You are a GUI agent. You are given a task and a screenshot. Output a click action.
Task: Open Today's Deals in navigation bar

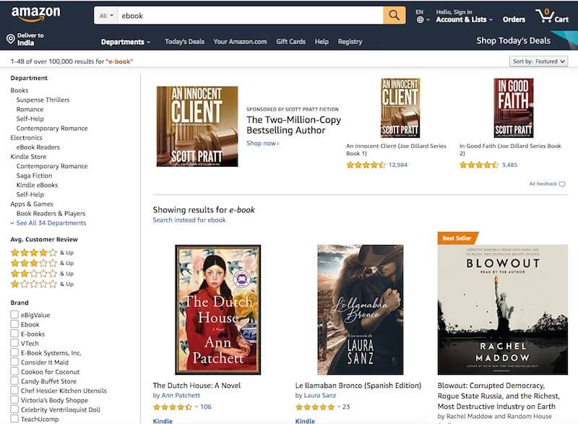pos(185,42)
